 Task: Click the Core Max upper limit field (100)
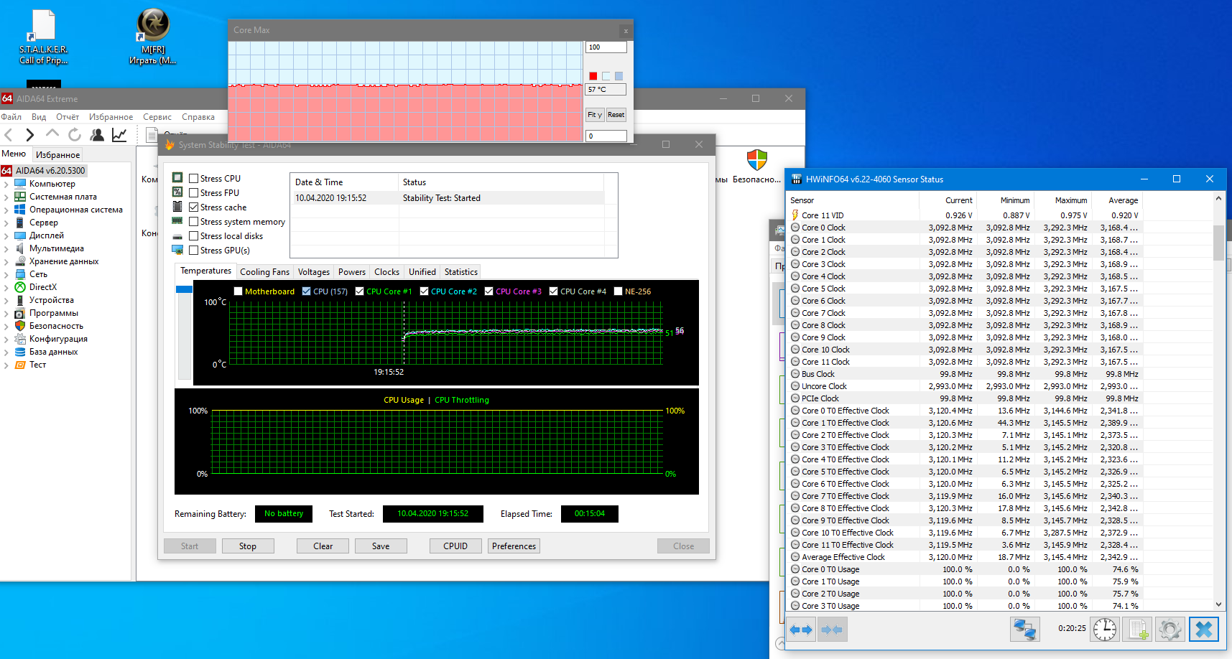tap(606, 47)
